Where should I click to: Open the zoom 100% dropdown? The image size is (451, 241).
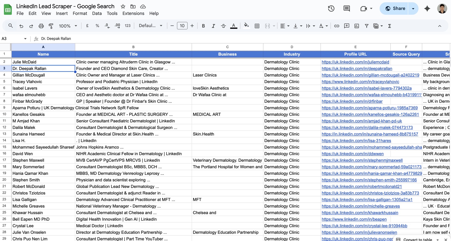click(68, 26)
